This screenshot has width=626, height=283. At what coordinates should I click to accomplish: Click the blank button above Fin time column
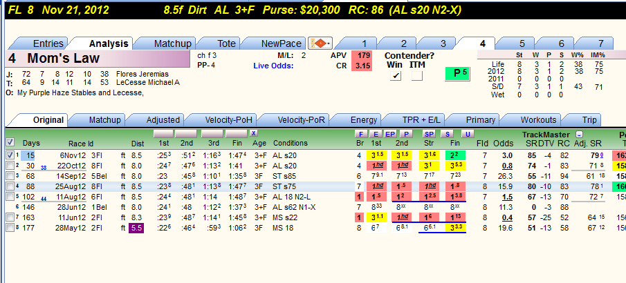237,133
